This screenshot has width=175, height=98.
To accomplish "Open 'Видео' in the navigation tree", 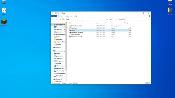I will [x=58, y=53].
